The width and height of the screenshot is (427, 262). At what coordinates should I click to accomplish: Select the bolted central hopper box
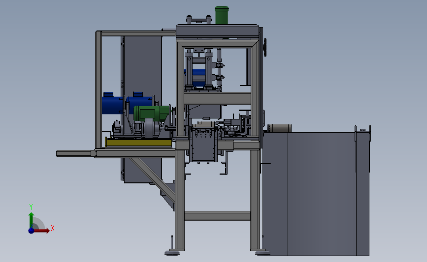tap(204, 145)
